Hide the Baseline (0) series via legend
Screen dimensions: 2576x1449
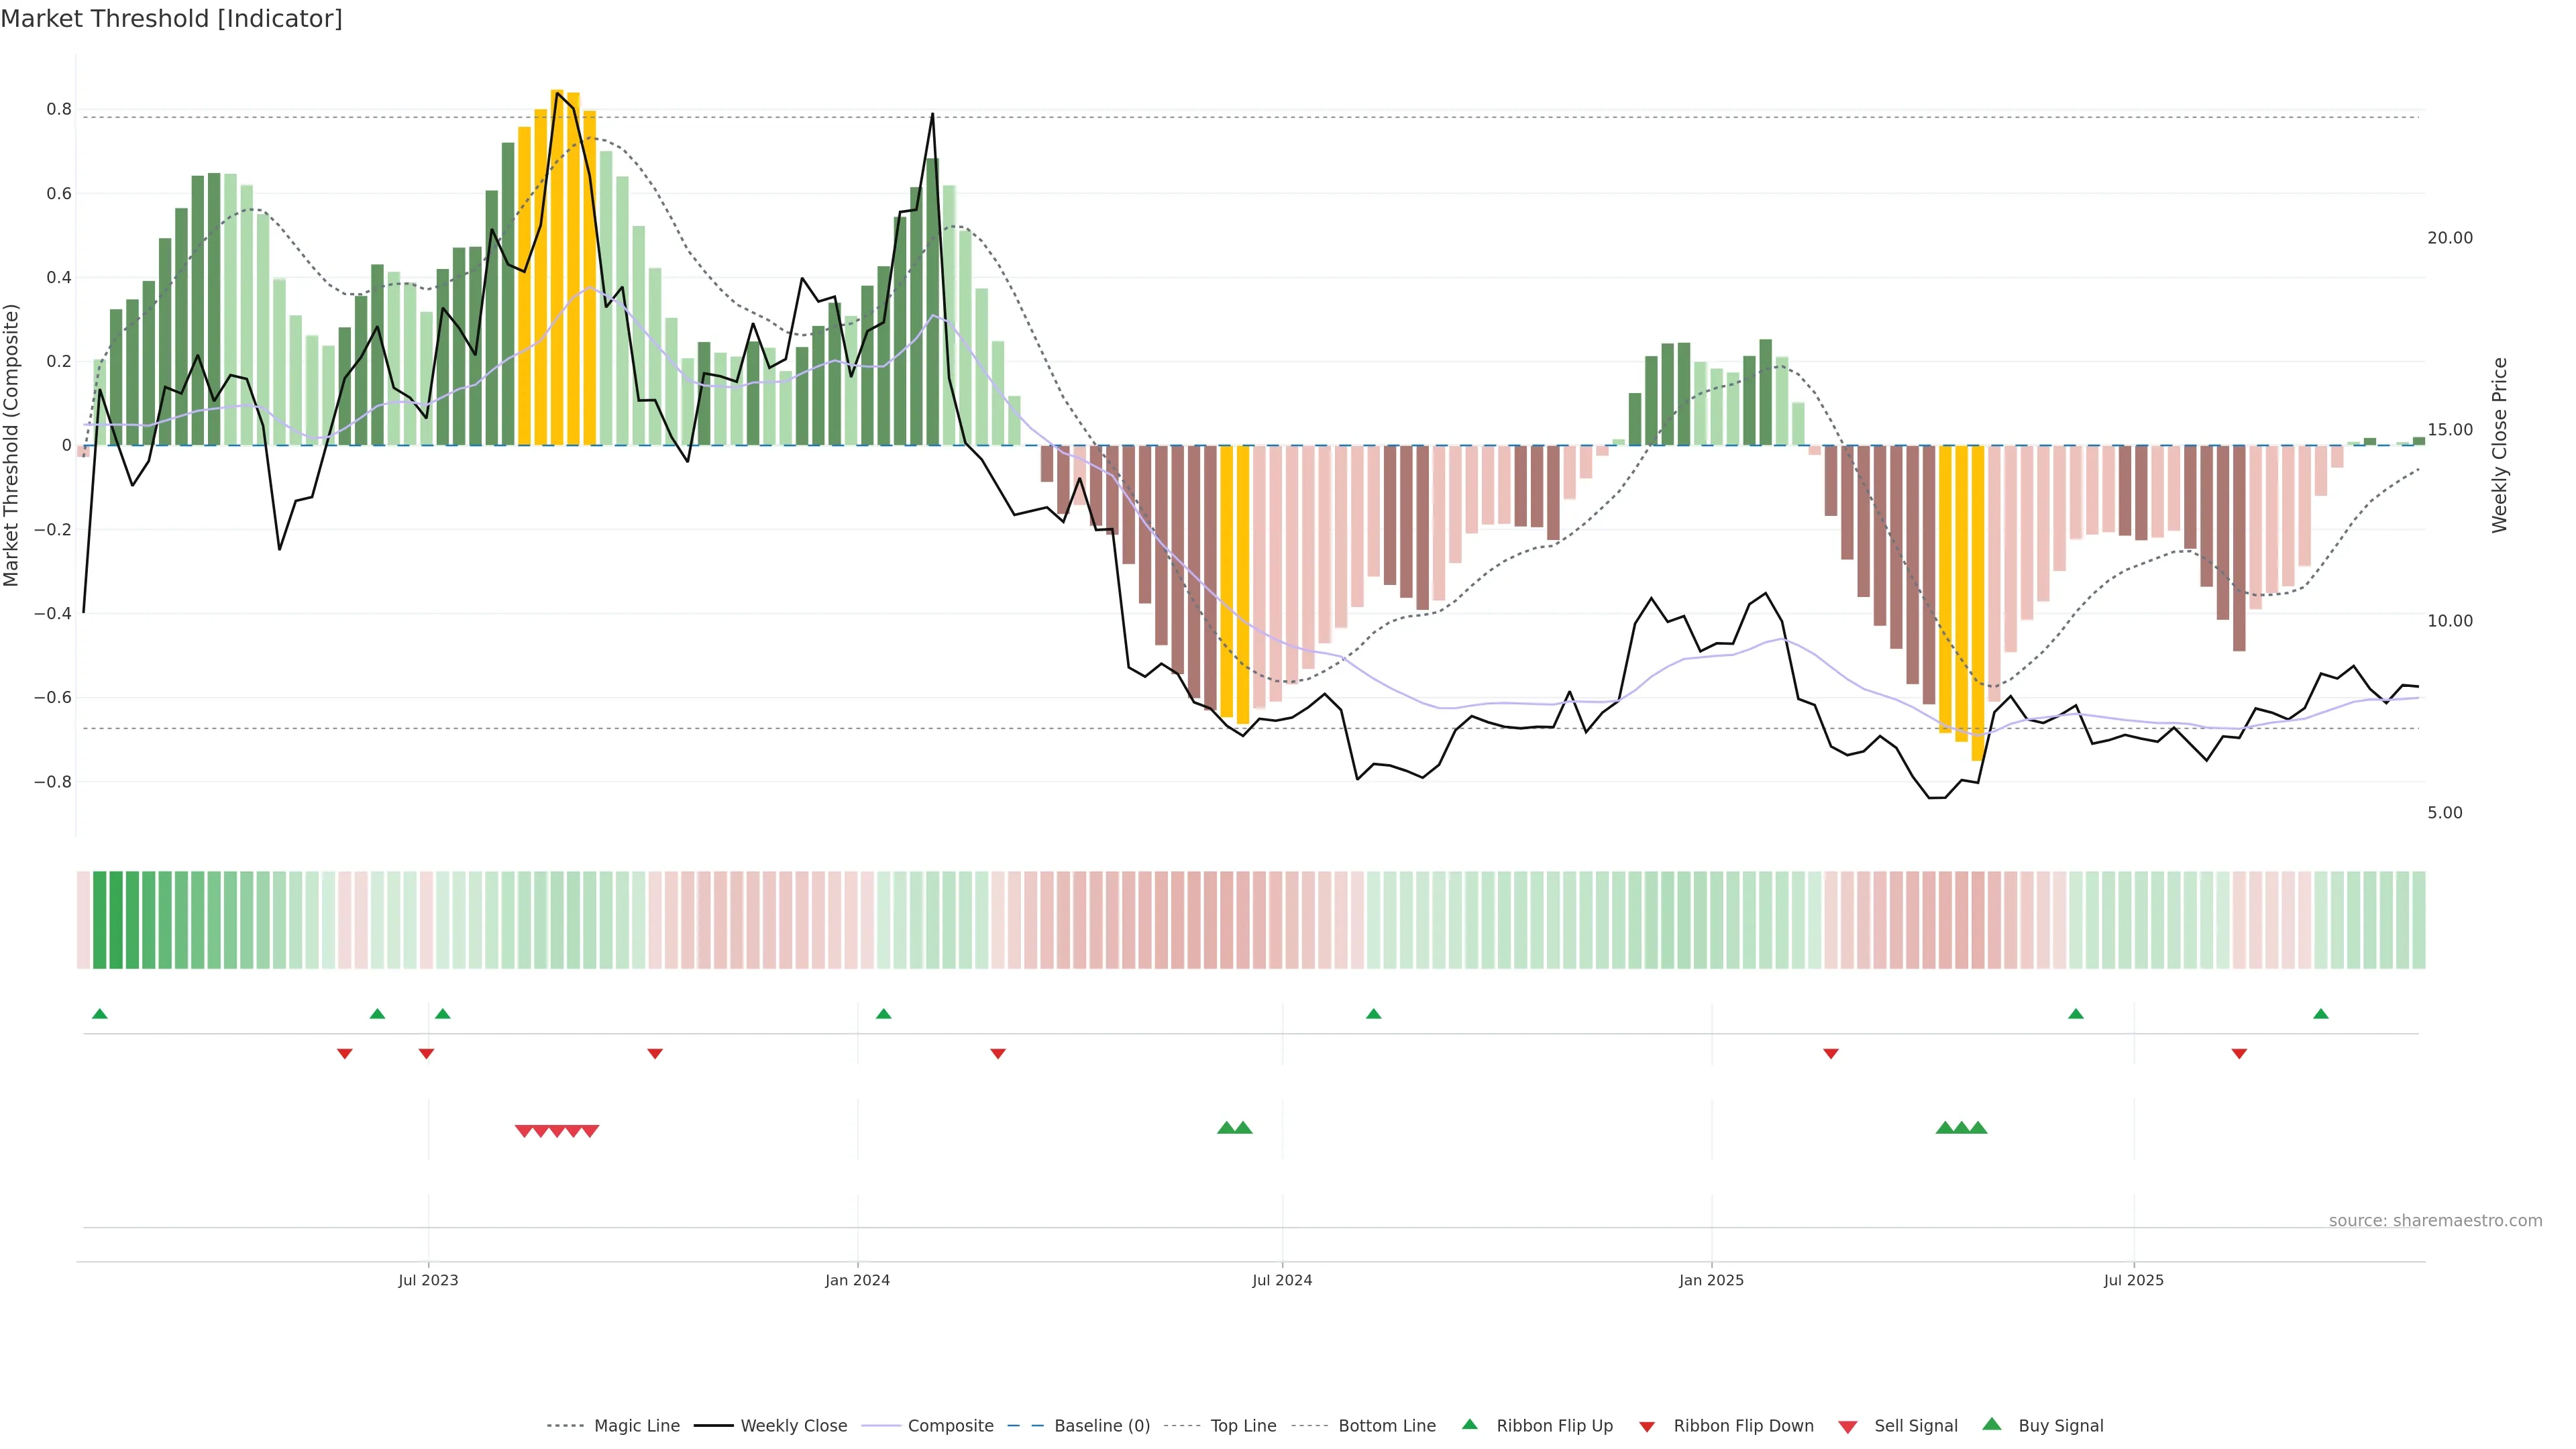[x=1102, y=1426]
